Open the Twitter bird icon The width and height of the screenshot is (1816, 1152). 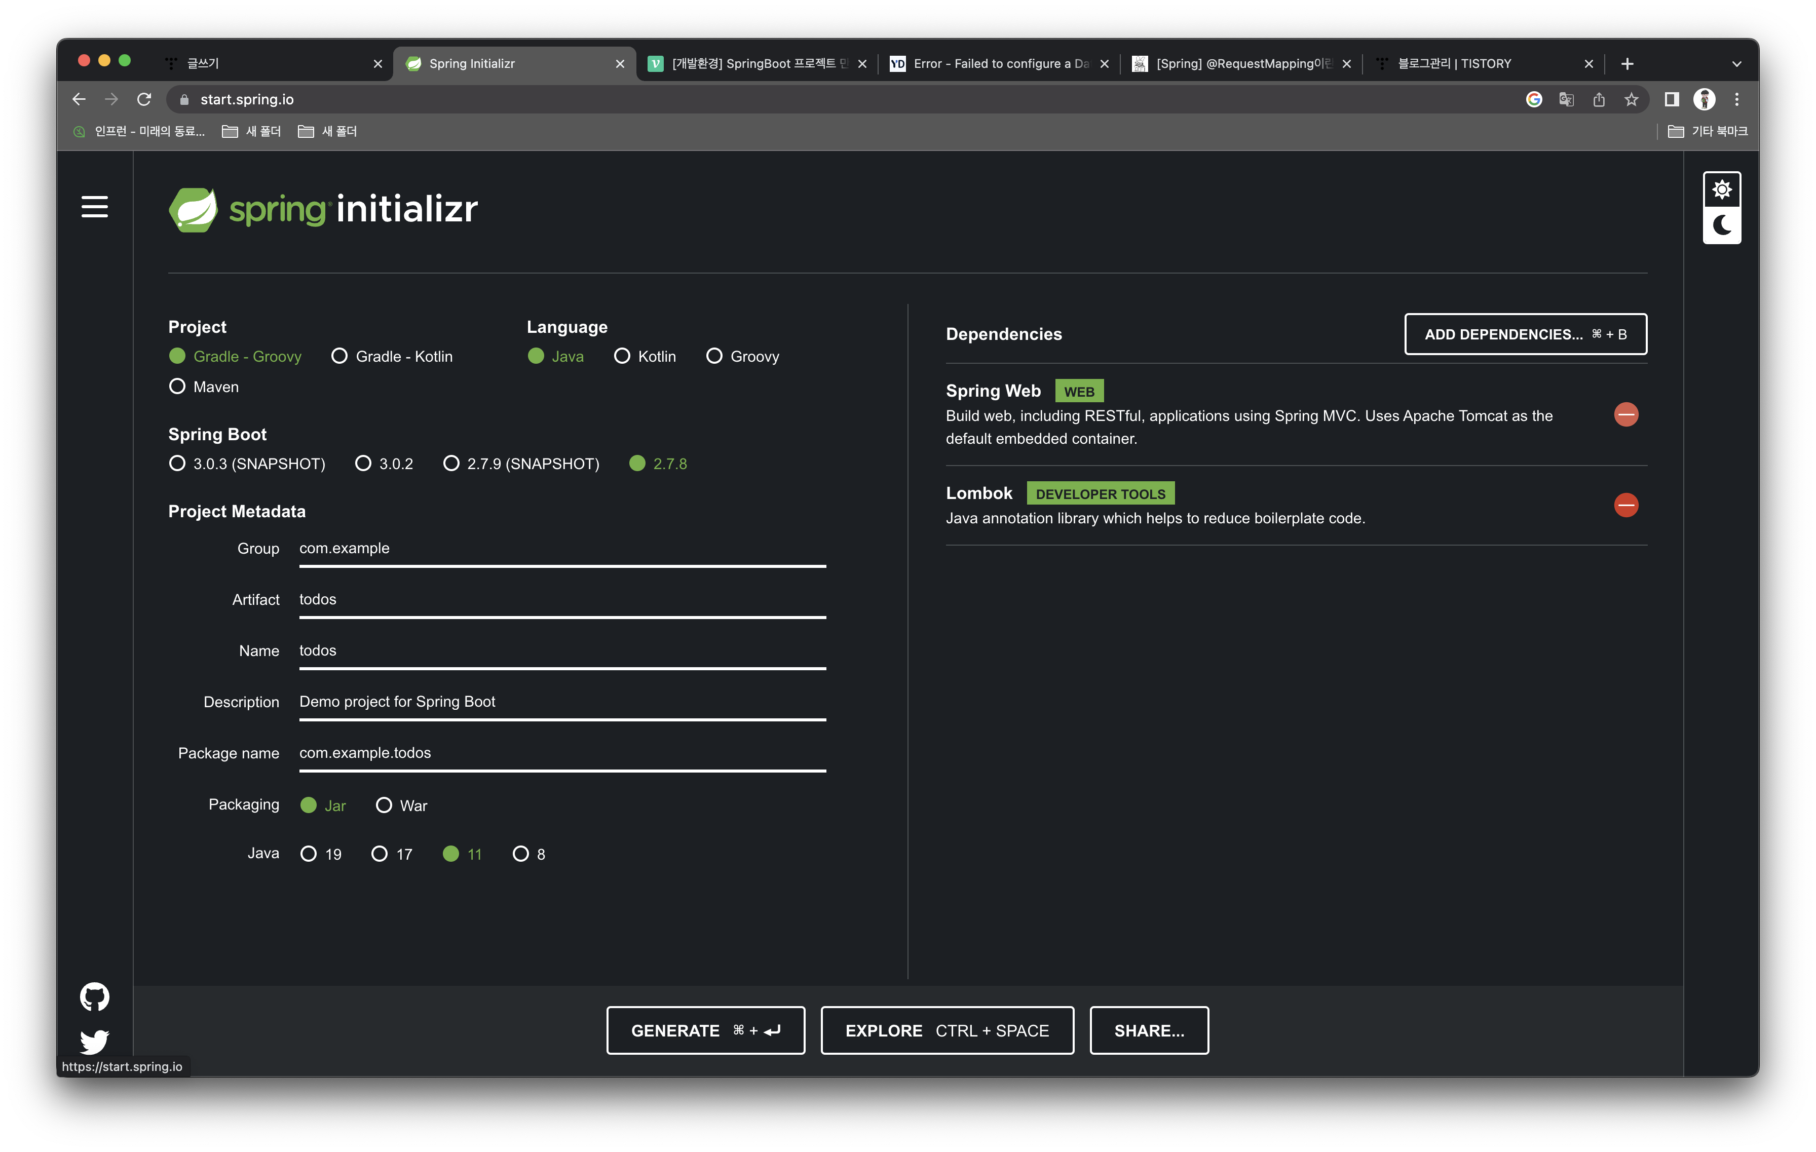[94, 1041]
